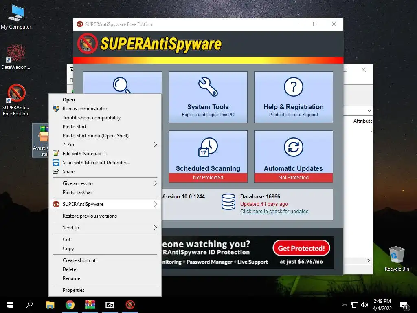Screen dimensions: 417x313
Task: Show hidden tray icons chevron
Action: point(345,305)
